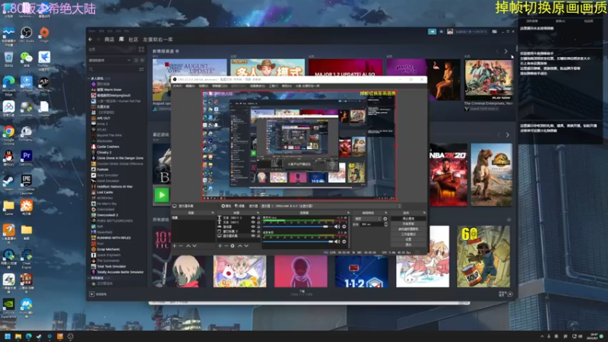Open microphone audio settings gear in OBS mixer

344,226
